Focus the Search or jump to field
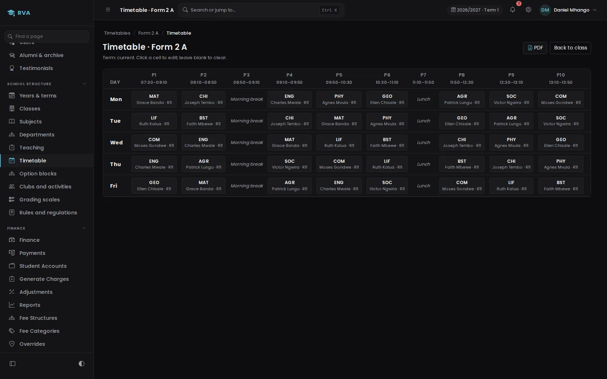The image size is (607, 379). 261,10
